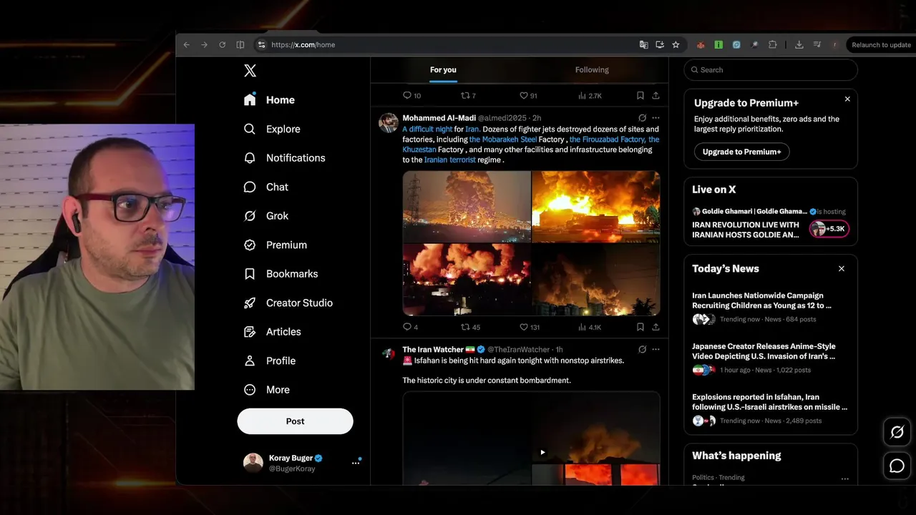Click the Upgrade to Premium+ button
The width and height of the screenshot is (916, 515).
[741, 152]
